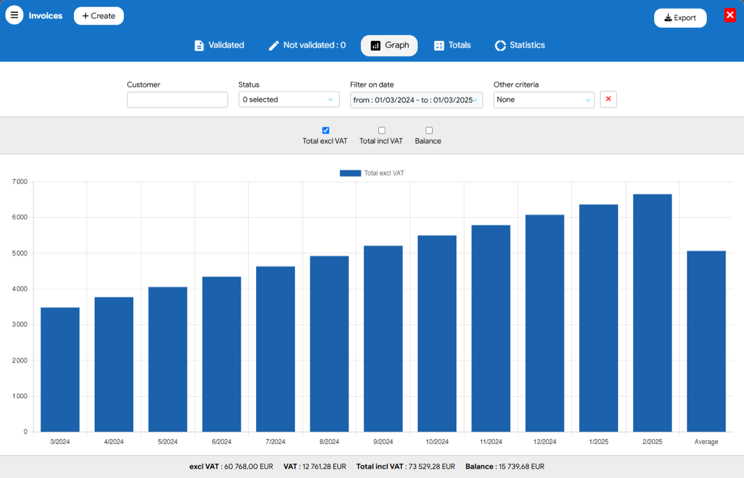
Task: Select the 6/2024 bar
Action: (221, 354)
